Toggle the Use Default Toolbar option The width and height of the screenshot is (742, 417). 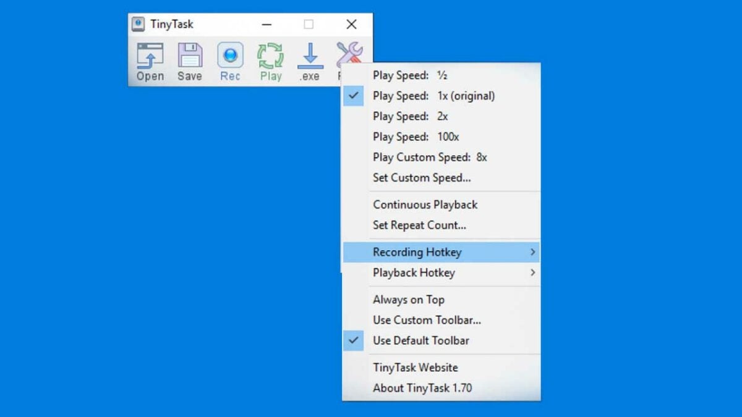pyautogui.click(x=420, y=340)
